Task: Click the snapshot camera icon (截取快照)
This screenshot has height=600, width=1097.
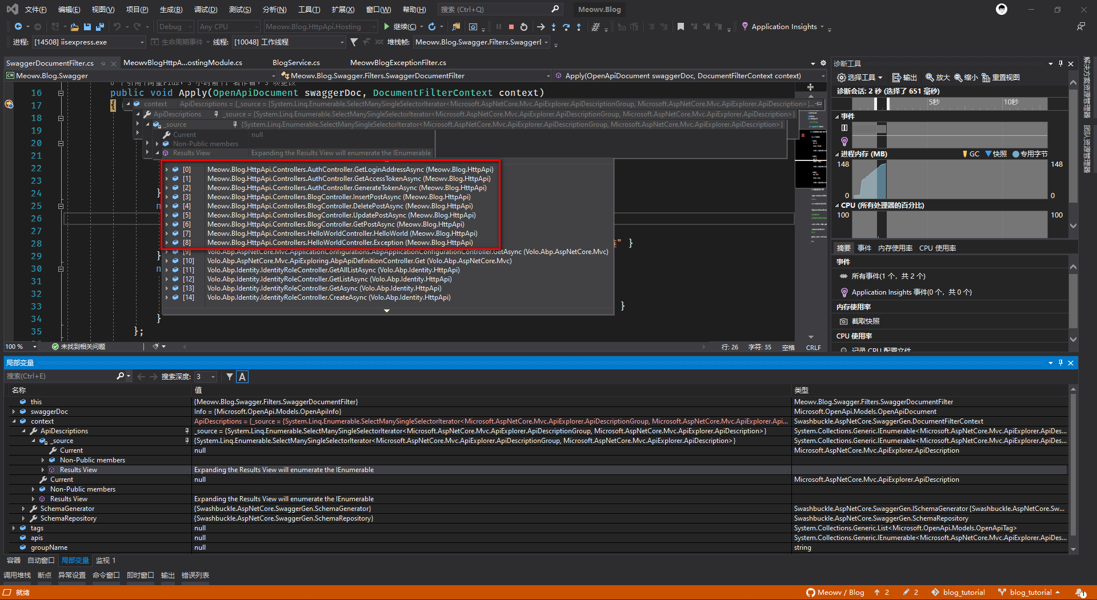Action: [x=844, y=321]
